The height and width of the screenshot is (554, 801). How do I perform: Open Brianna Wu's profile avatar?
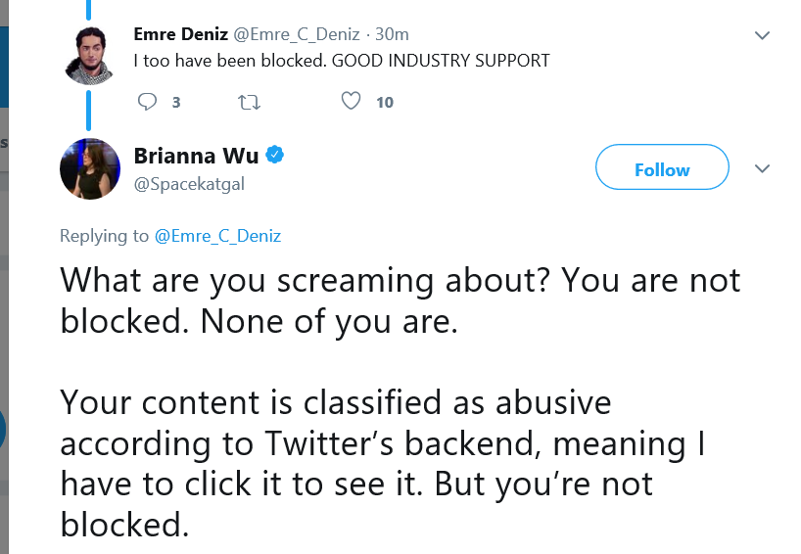[x=90, y=168]
